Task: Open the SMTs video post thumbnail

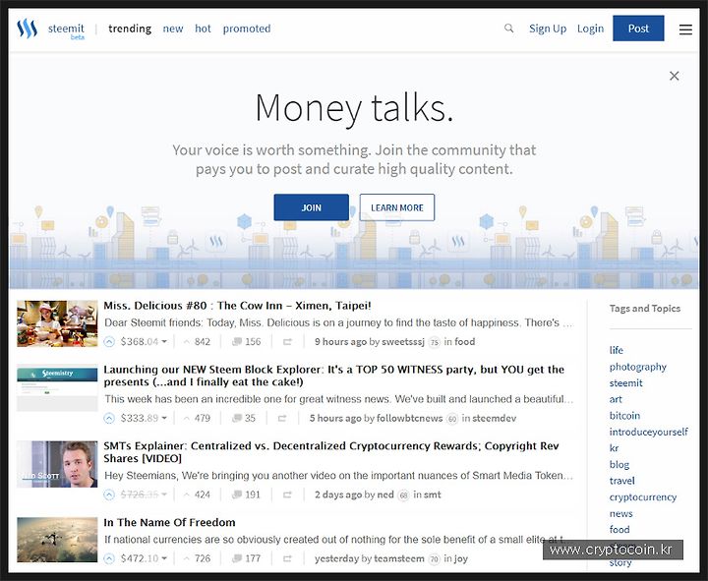Action: tap(57, 464)
